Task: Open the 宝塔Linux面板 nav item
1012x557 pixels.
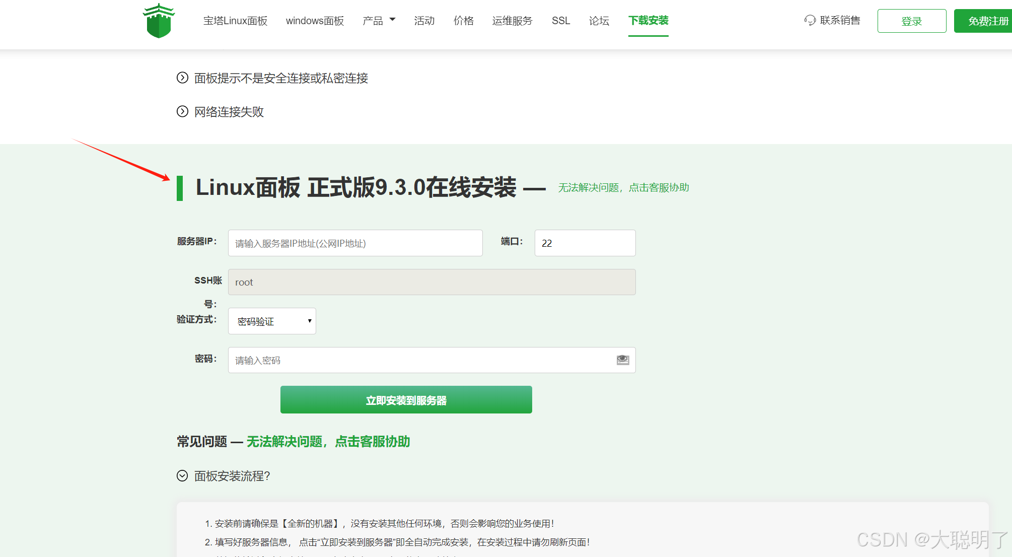Action: (x=235, y=21)
